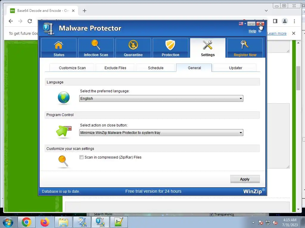Open Malware Protector taskbar button
This screenshot has width=305, height=228.
tap(100, 222)
